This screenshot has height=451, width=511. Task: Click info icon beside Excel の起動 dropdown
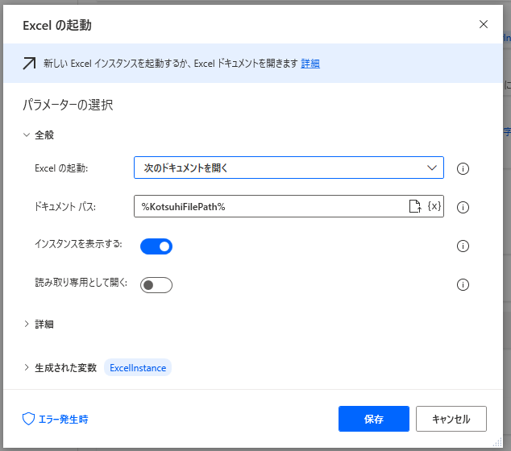click(x=463, y=168)
